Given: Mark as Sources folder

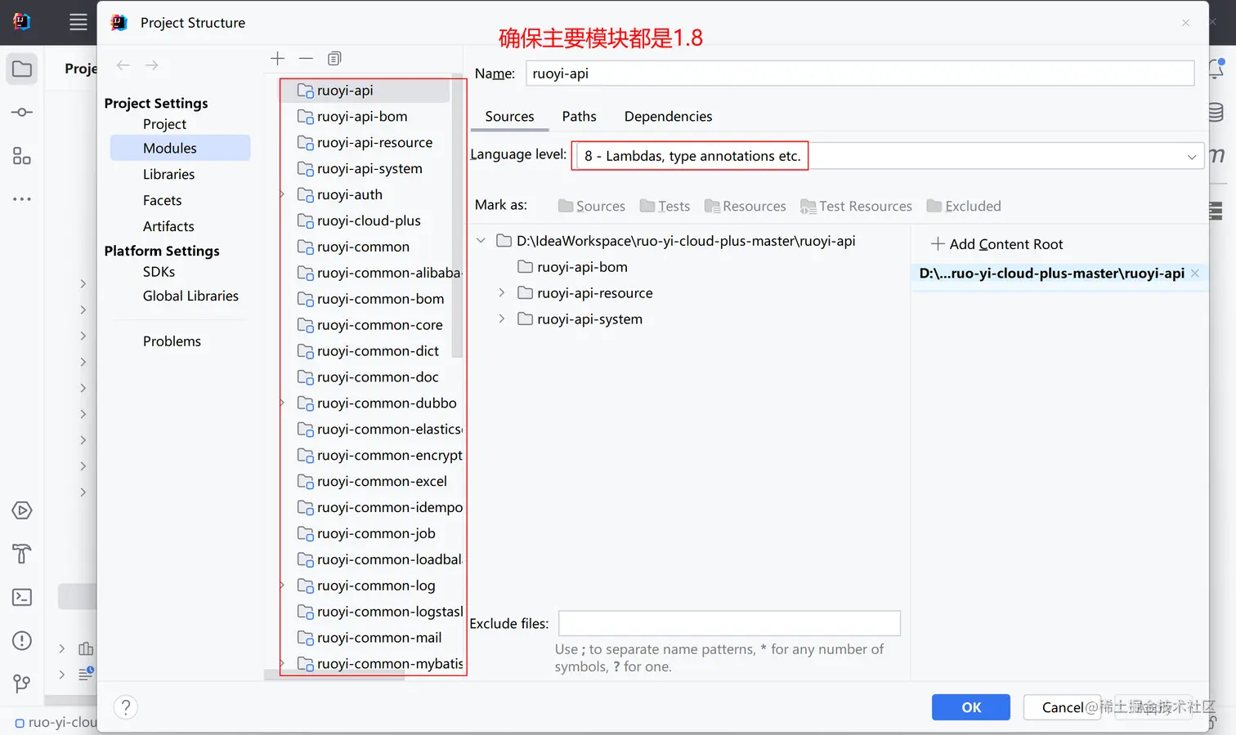Looking at the screenshot, I should pyautogui.click(x=592, y=206).
